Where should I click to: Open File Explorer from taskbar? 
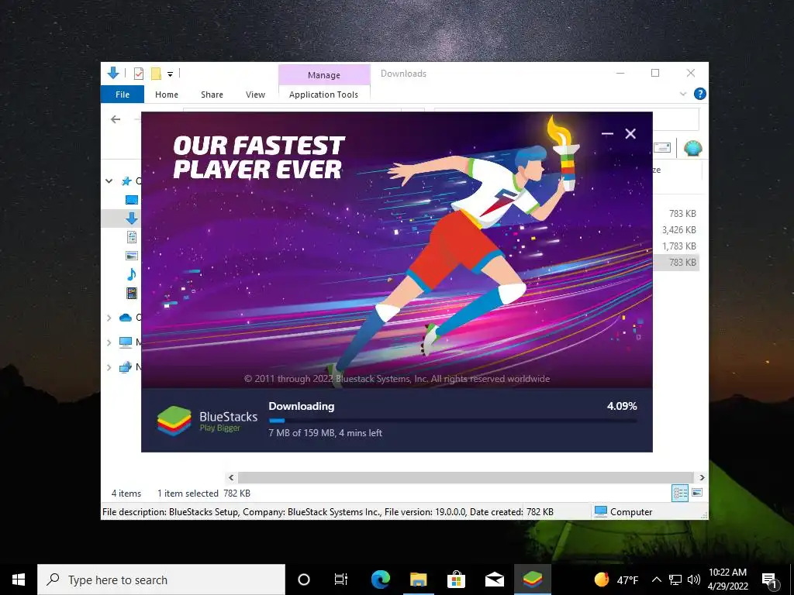pyautogui.click(x=418, y=580)
